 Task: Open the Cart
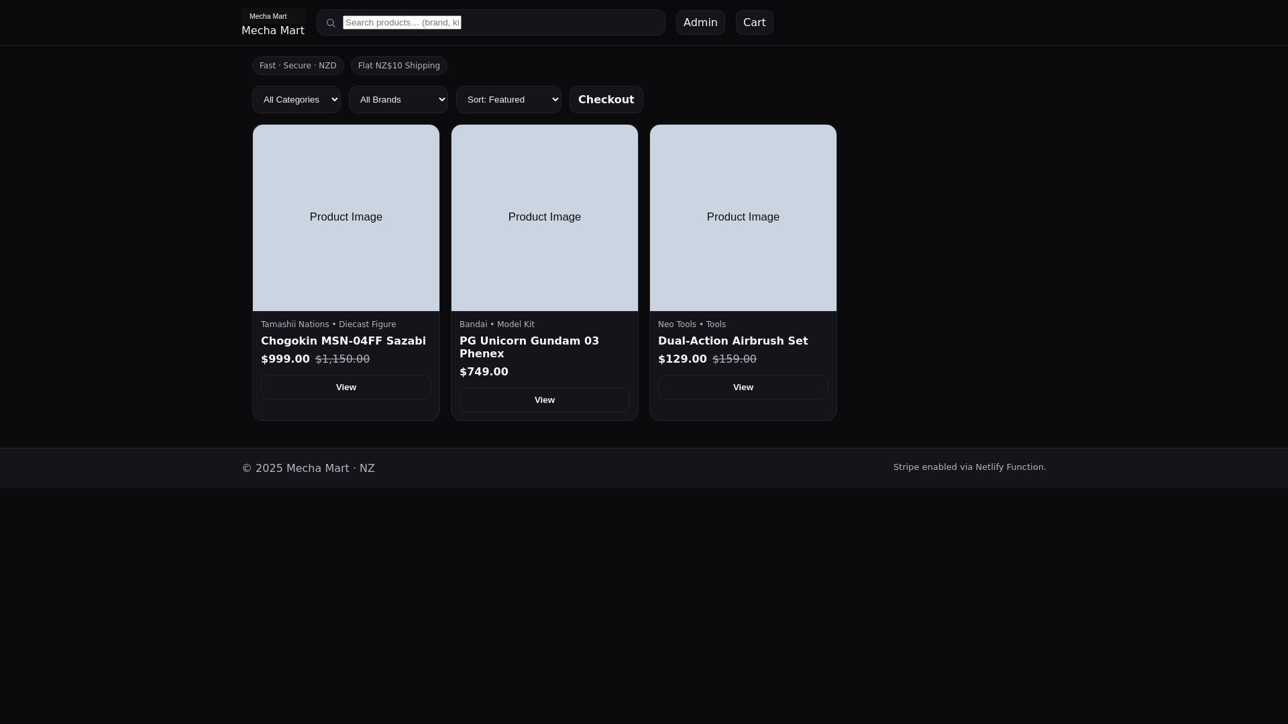[754, 23]
